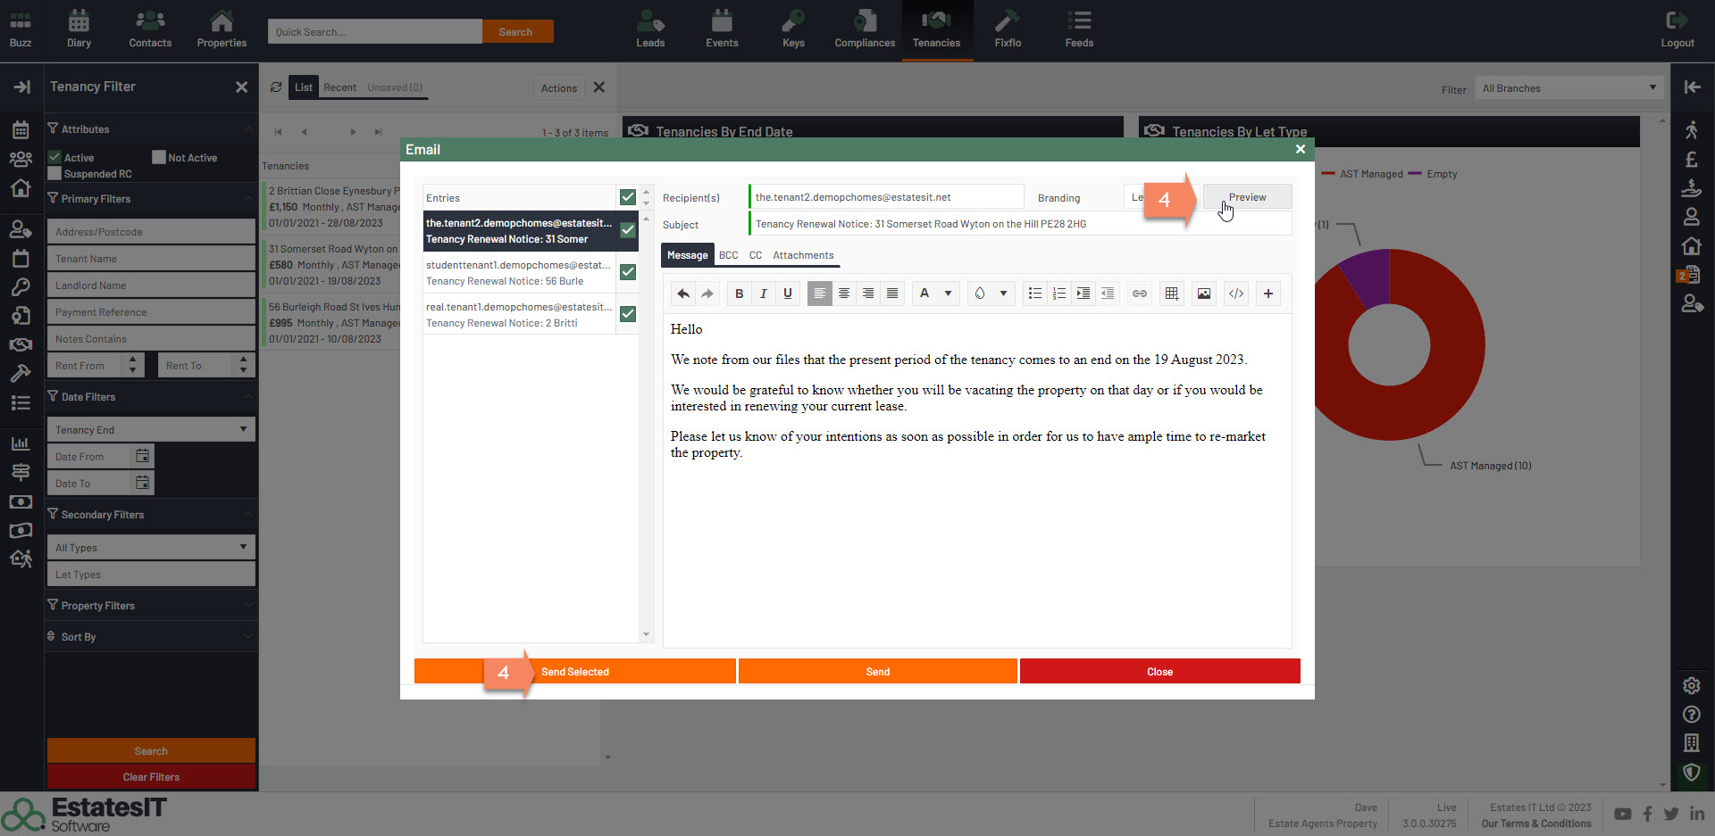
Task: Open the source code view icon
Action: [x=1236, y=294]
